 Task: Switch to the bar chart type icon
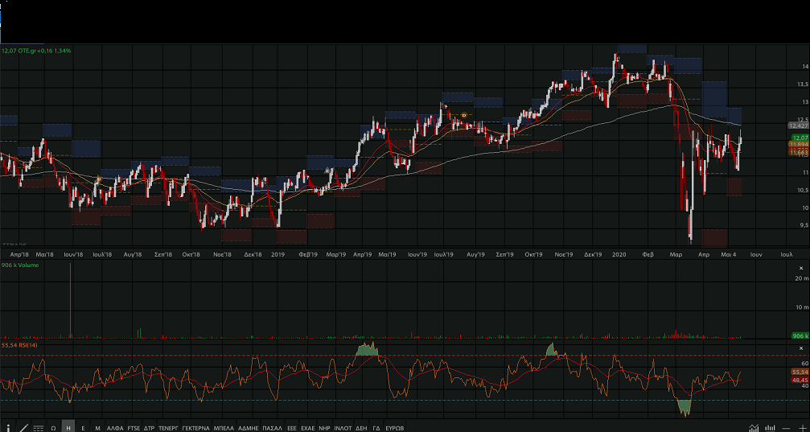[771, 427]
